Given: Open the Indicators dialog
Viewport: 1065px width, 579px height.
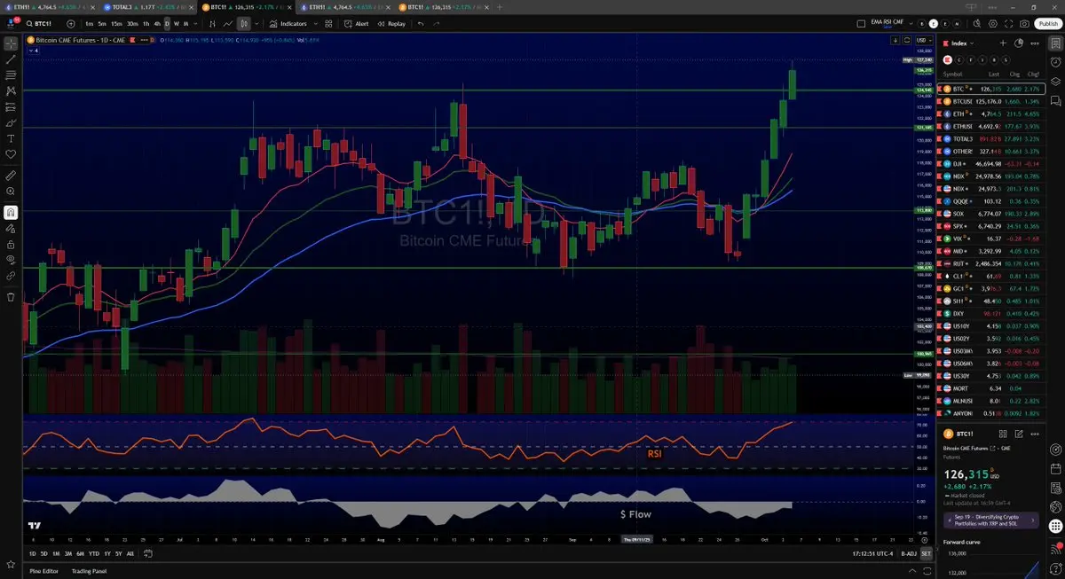Looking at the screenshot, I should click(287, 24).
